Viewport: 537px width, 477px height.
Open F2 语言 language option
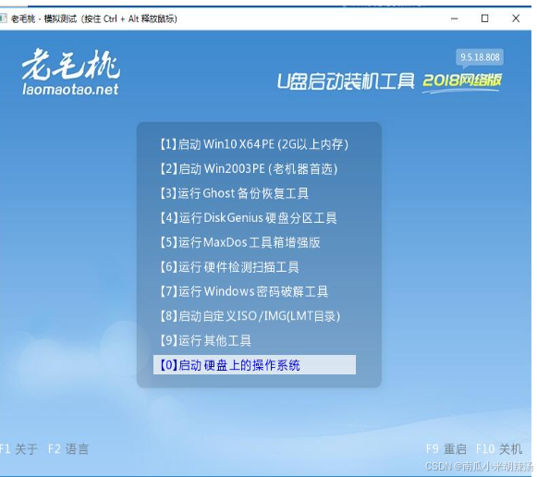click(68, 449)
